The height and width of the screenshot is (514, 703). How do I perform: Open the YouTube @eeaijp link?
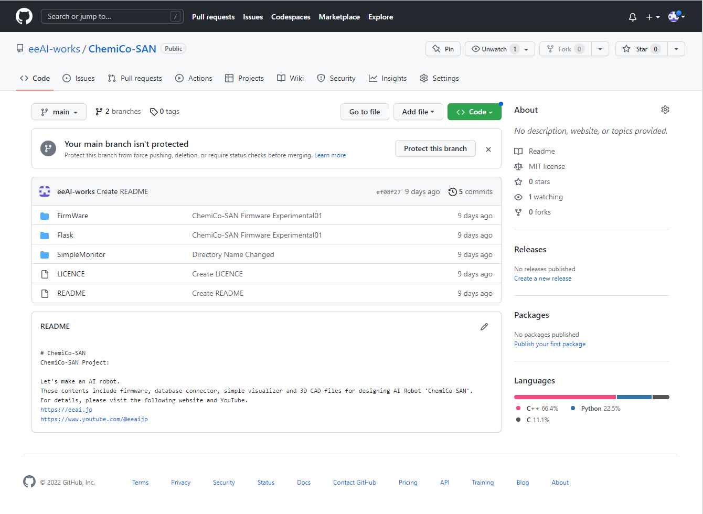[x=94, y=419]
